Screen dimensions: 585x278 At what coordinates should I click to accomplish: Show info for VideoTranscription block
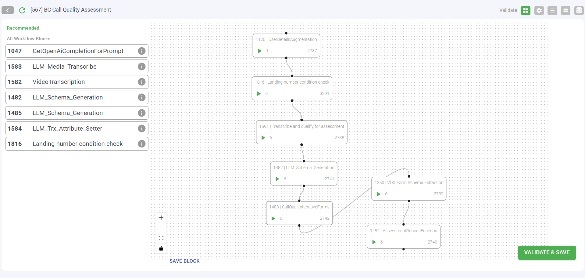click(x=142, y=82)
